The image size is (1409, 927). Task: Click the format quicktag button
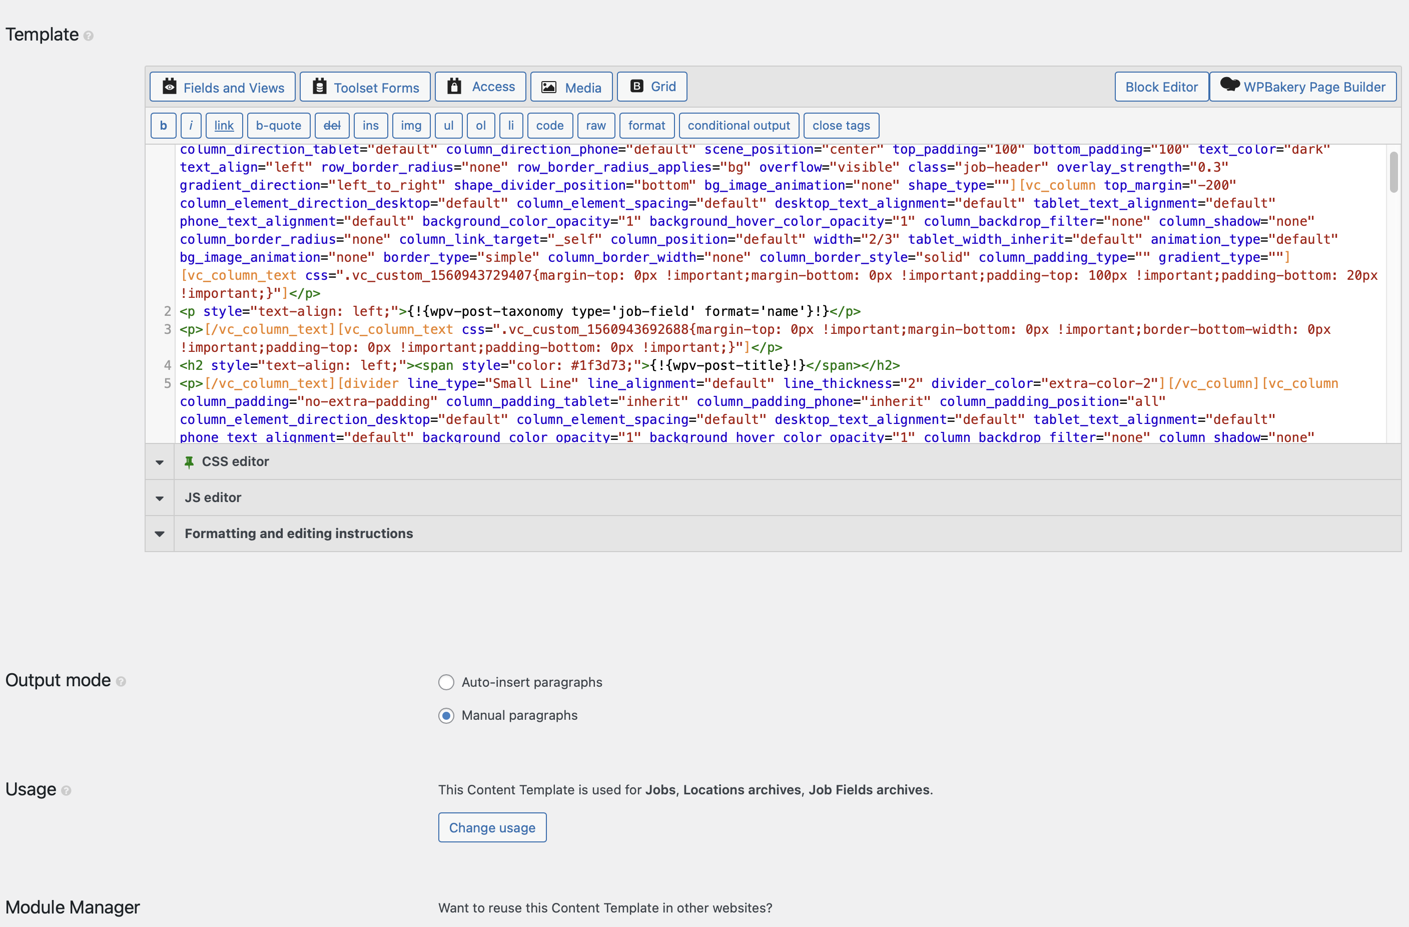646,126
